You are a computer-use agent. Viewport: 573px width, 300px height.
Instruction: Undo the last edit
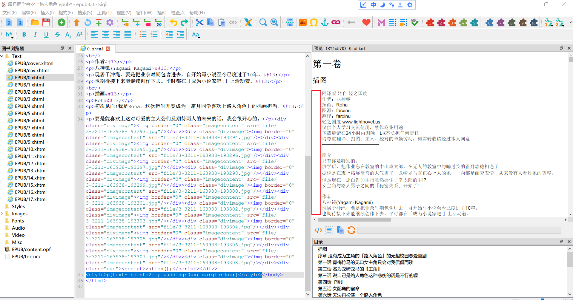click(x=173, y=22)
